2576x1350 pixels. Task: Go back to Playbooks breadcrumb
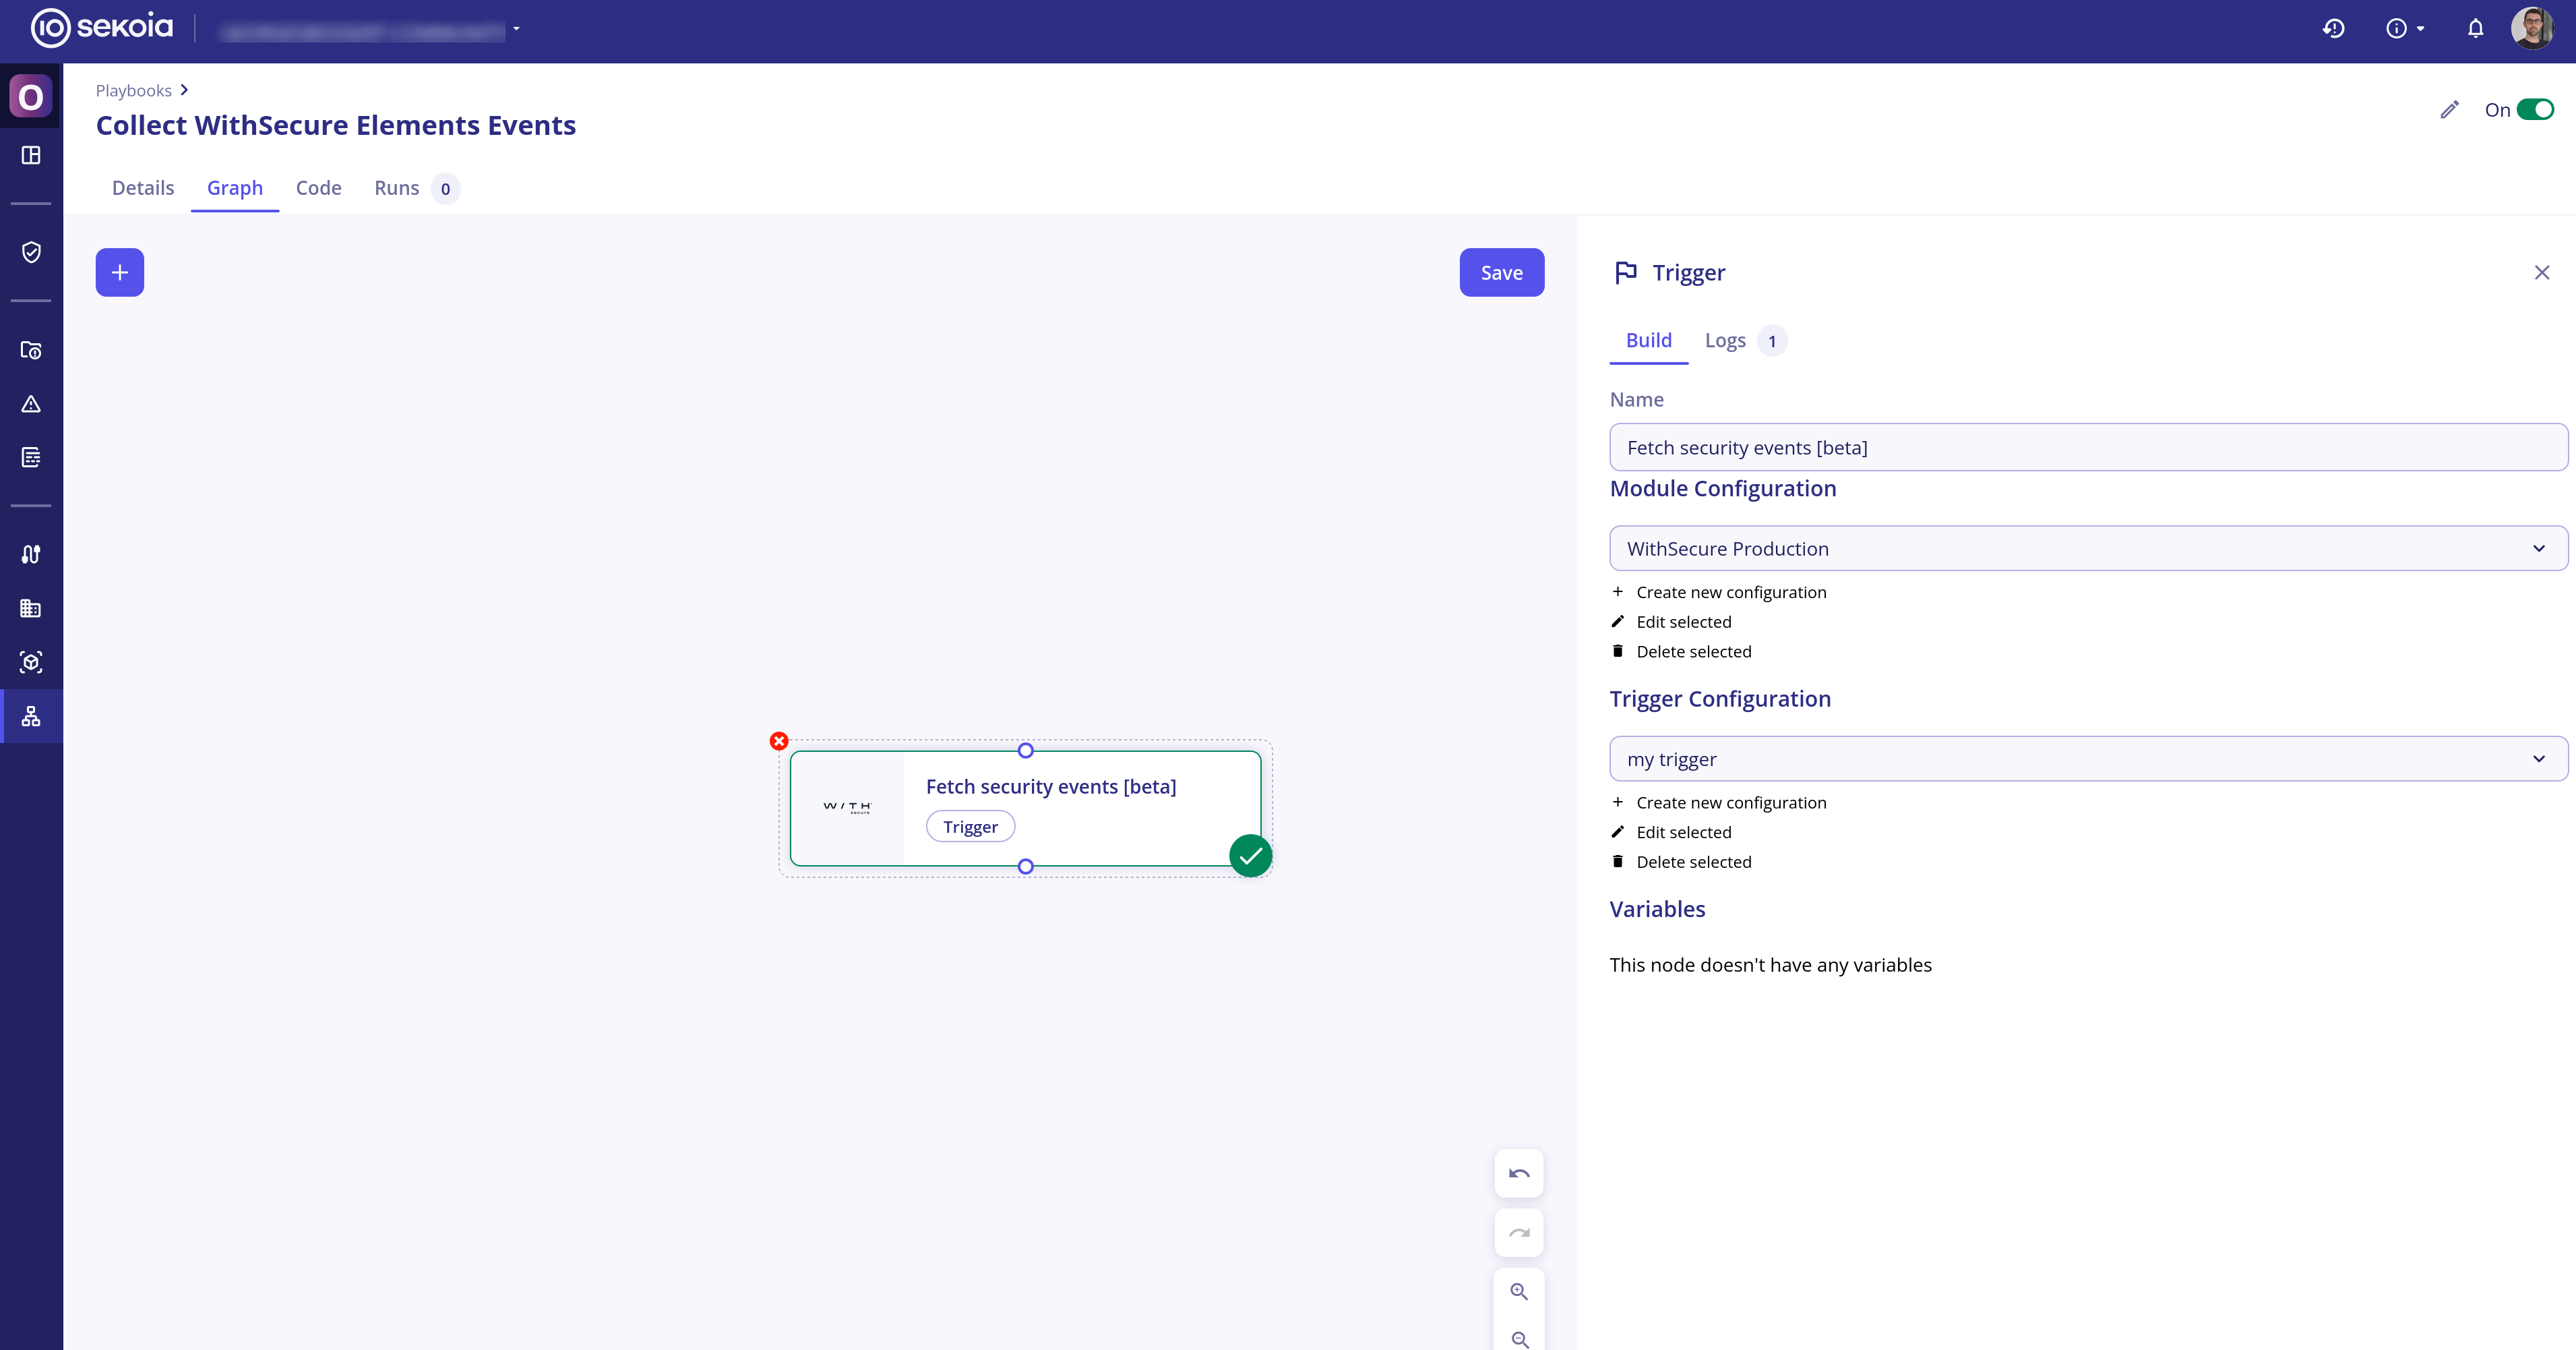pyautogui.click(x=133, y=90)
